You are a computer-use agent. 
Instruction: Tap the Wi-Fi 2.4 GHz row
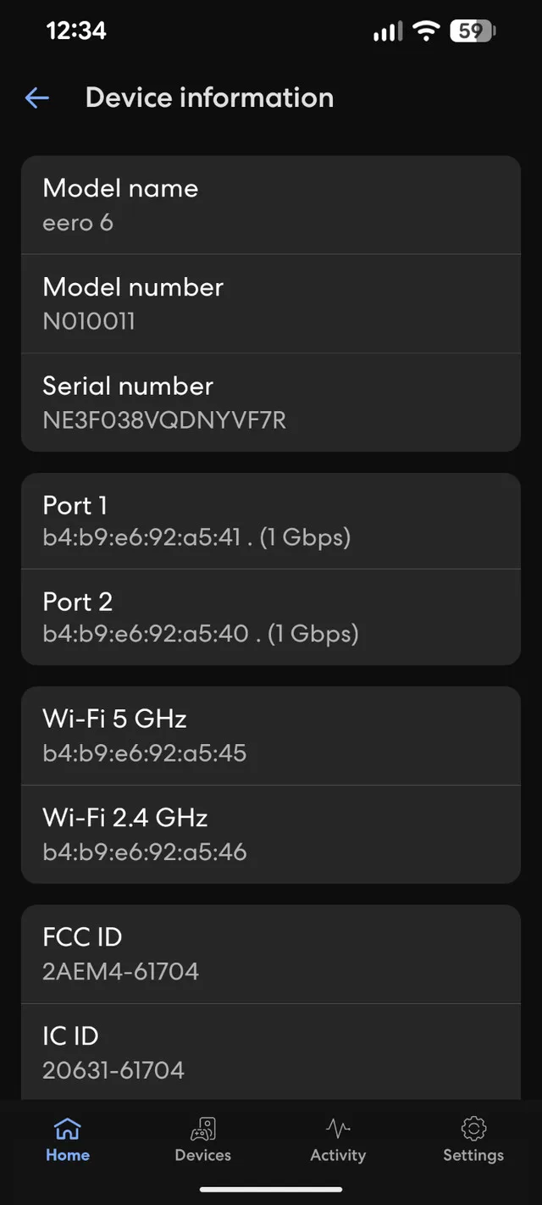271,833
